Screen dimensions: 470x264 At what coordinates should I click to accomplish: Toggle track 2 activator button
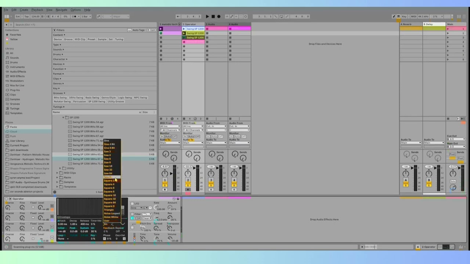[188, 180]
